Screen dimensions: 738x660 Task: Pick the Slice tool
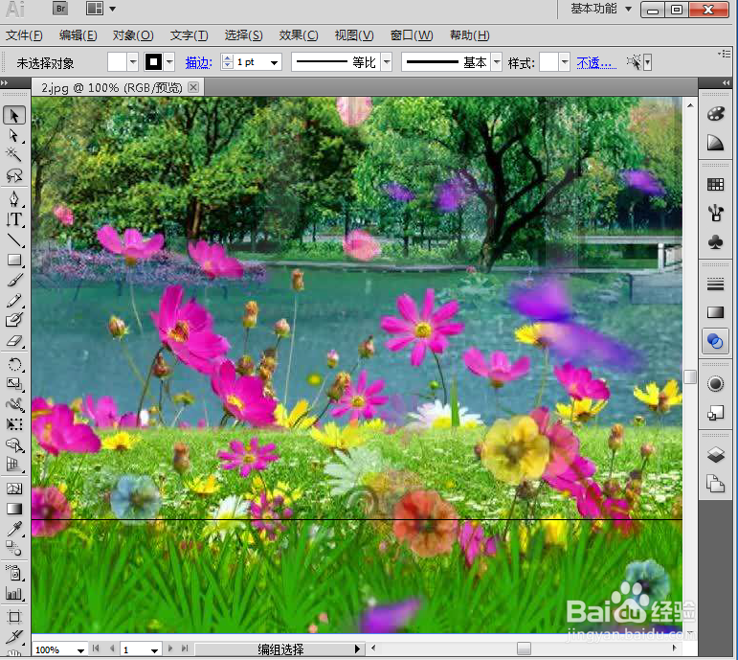click(14, 637)
